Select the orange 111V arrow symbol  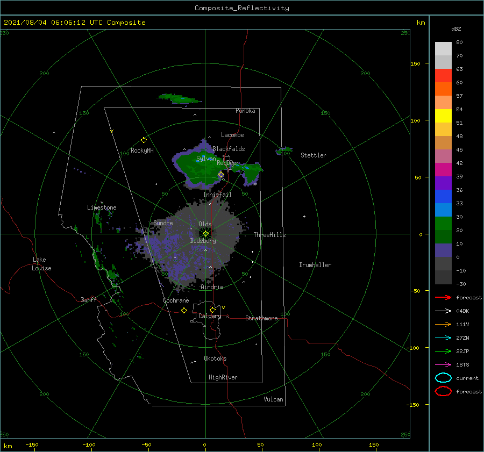tap(443, 324)
